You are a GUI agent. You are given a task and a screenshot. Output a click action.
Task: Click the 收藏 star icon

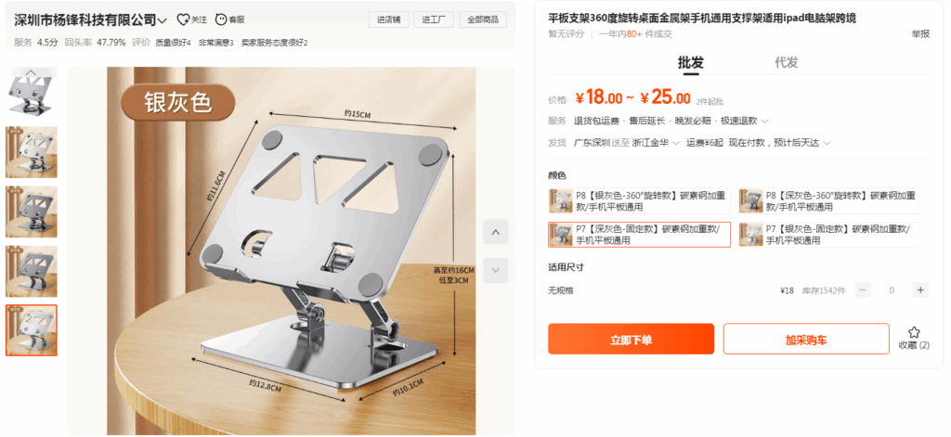tap(914, 332)
